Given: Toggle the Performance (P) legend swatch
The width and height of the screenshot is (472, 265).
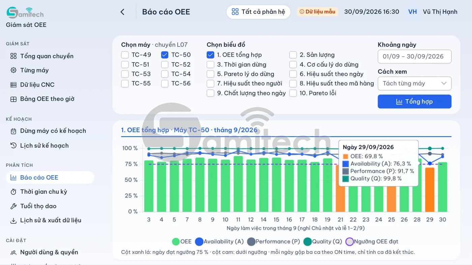Looking at the screenshot, I should click(x=251, y=241).
